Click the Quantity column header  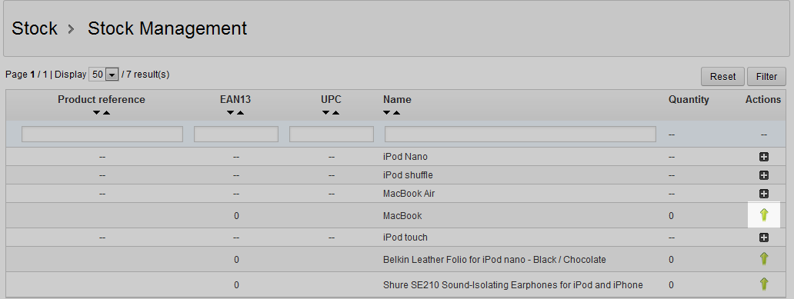[689, 100]
